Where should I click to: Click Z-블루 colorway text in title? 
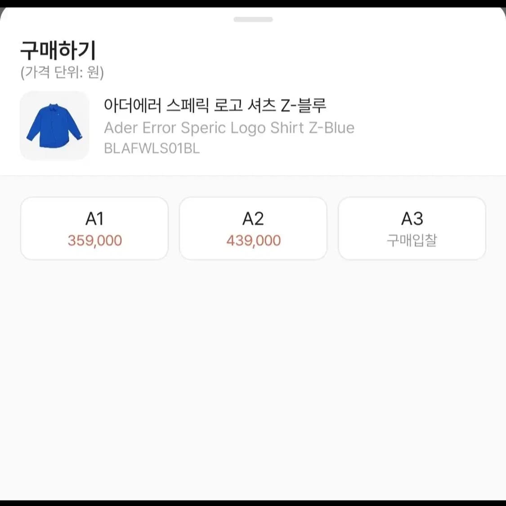tap(311, 105)
